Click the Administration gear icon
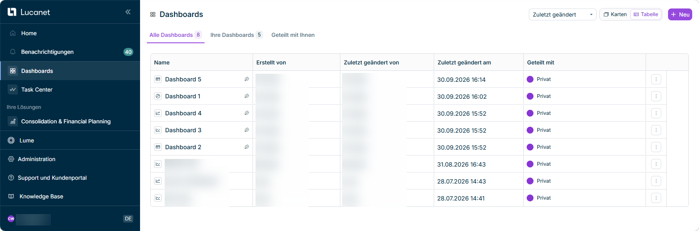This screenshot has width=699, height=231. 11,159
